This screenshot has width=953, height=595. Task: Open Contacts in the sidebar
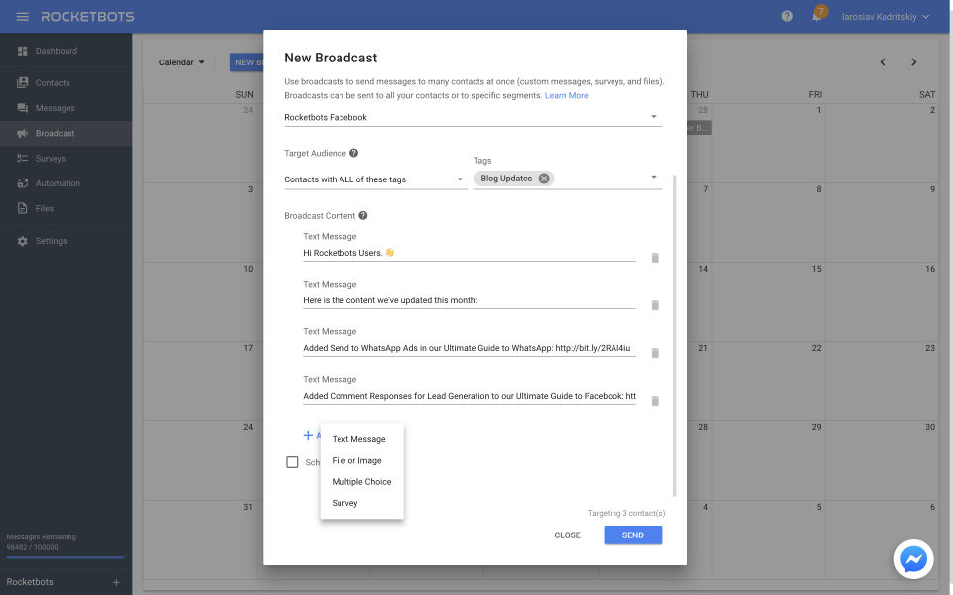[66, 82]
